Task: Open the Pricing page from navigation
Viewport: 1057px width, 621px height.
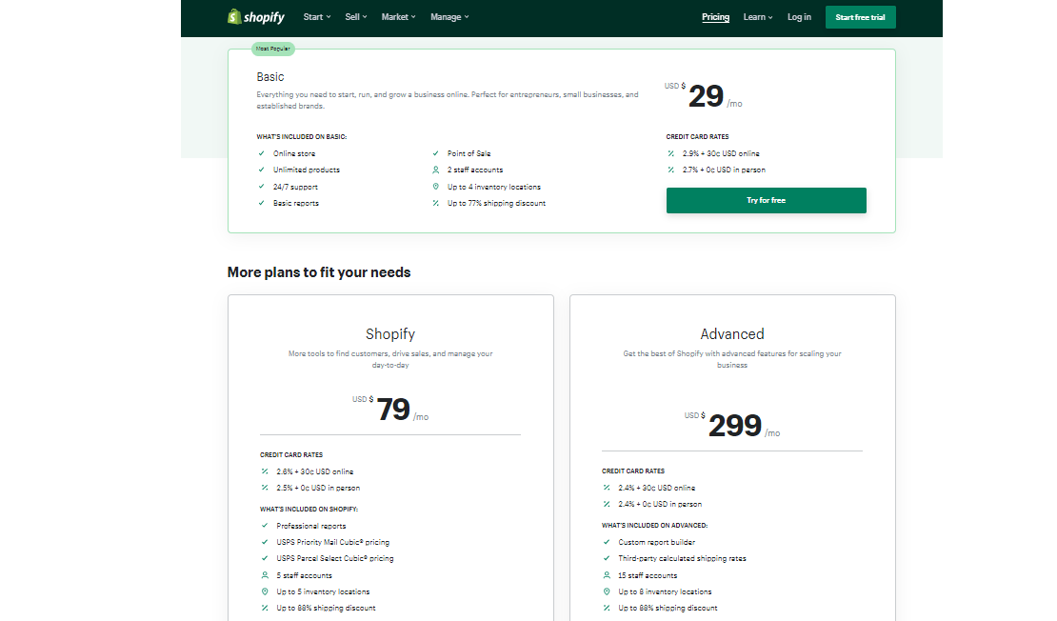Action: 715,16
